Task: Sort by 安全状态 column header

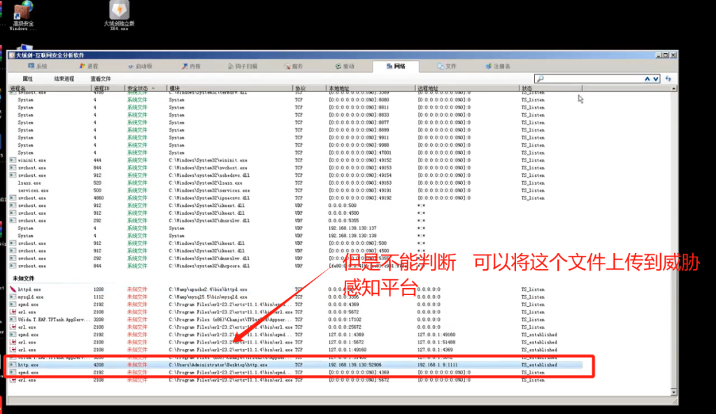Action: pyautogui.click(x=145, y=88)
